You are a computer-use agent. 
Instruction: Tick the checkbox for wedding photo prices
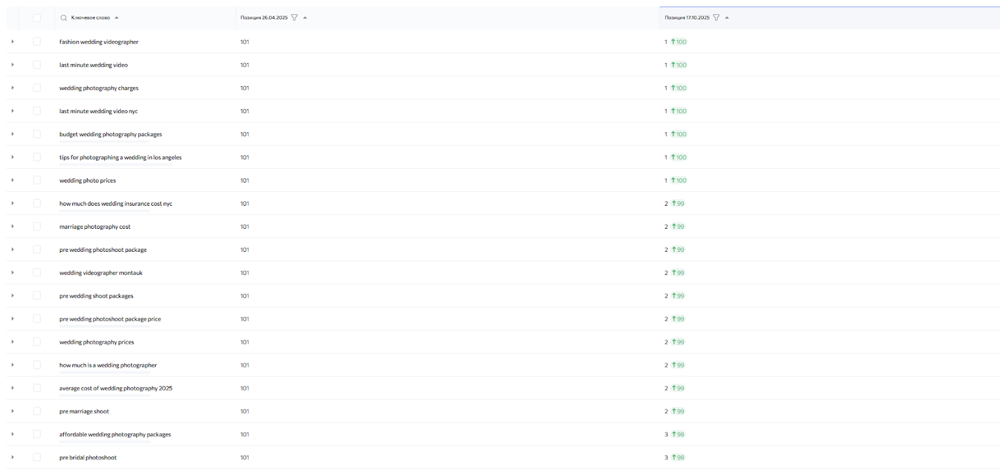click(x=37, y=181)
